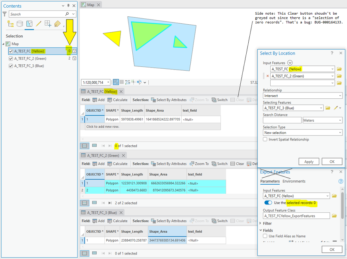Image resolution: width=347 pixels, height=259 pixels.
Task: Click OK in Export Features
Action: click(332, 250)
